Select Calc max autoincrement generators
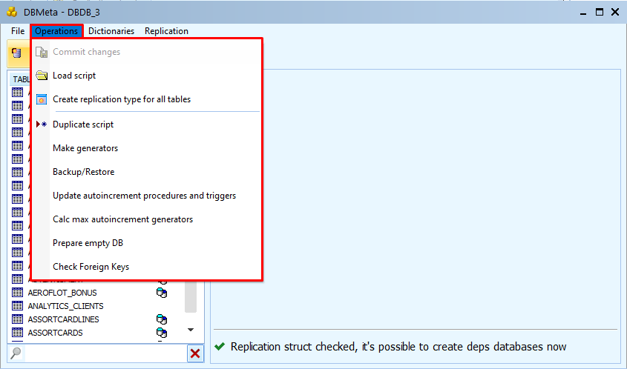The image size is (627, 369). (x=122, y=219)
